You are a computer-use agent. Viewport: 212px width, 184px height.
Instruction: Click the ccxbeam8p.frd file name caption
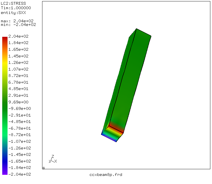click(106, 175)
